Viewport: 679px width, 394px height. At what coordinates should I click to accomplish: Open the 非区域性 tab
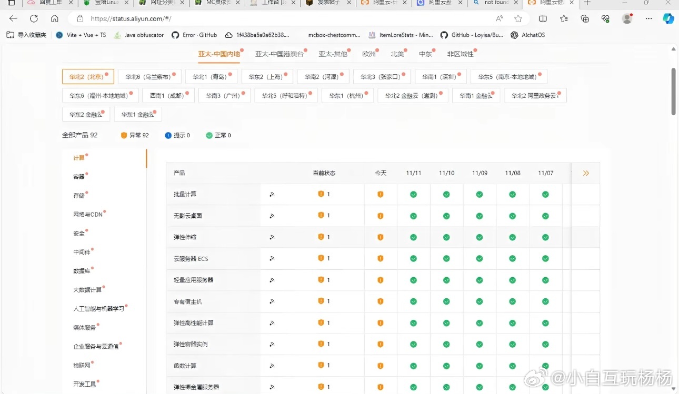coord(461,54)
